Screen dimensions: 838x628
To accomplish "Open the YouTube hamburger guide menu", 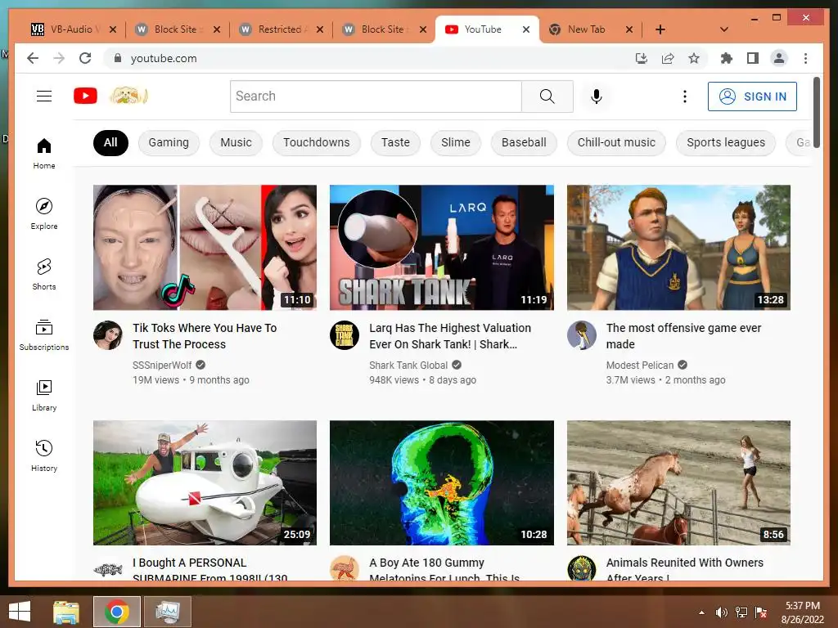I will click(x=44, y=96).
